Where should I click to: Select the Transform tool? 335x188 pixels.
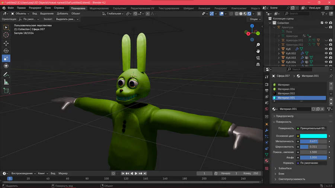click(6, 66)
